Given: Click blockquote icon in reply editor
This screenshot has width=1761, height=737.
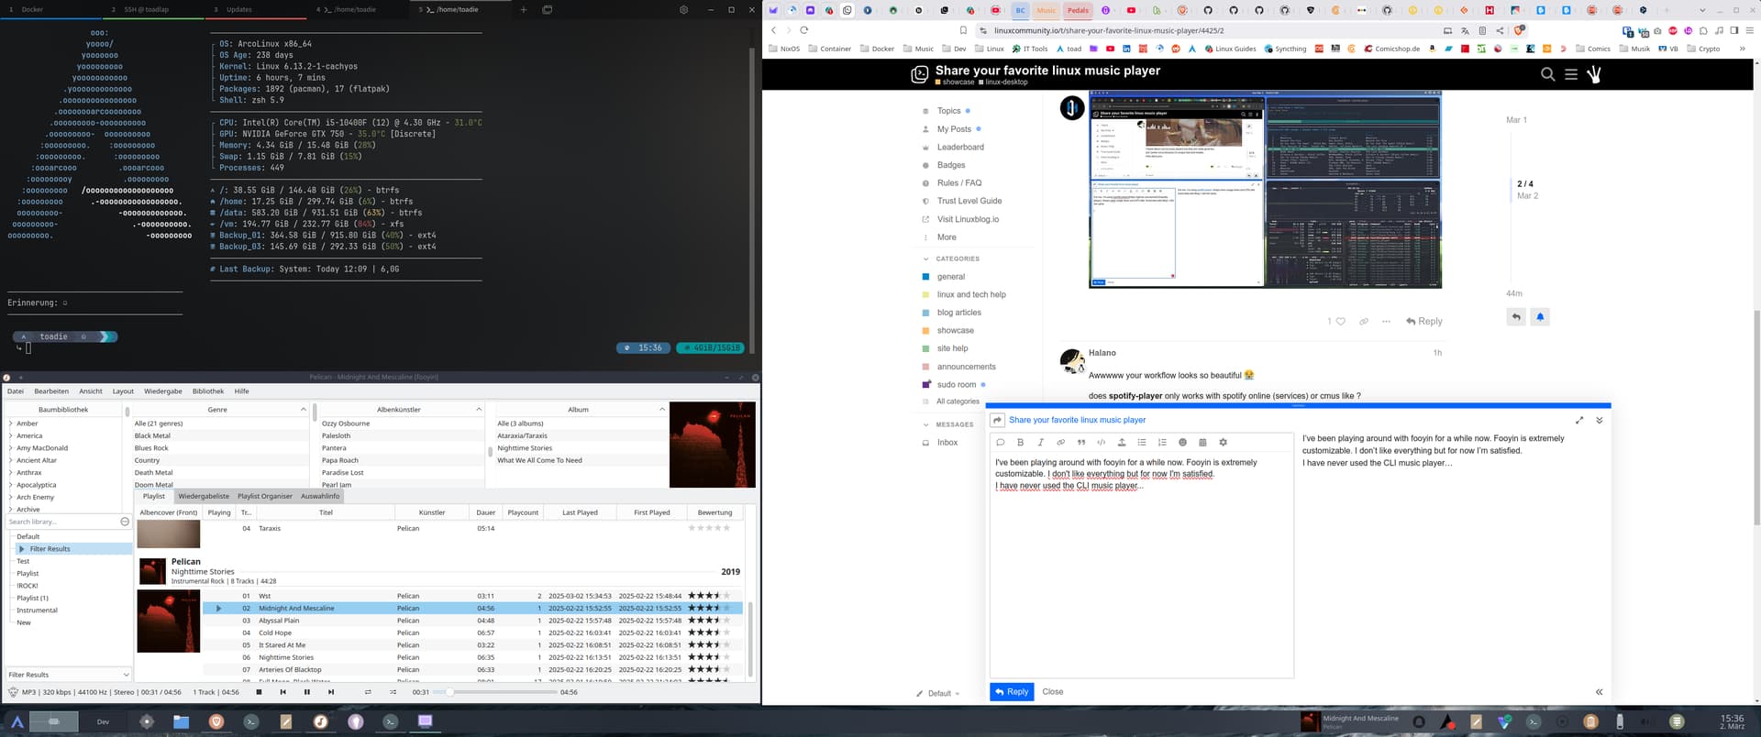Looking at the screenshot, I should [1080, 442].
